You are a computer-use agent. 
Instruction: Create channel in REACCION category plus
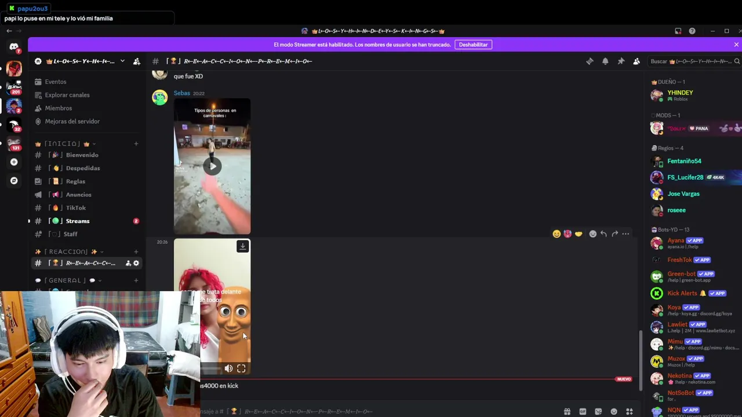[x=136, y=252]
